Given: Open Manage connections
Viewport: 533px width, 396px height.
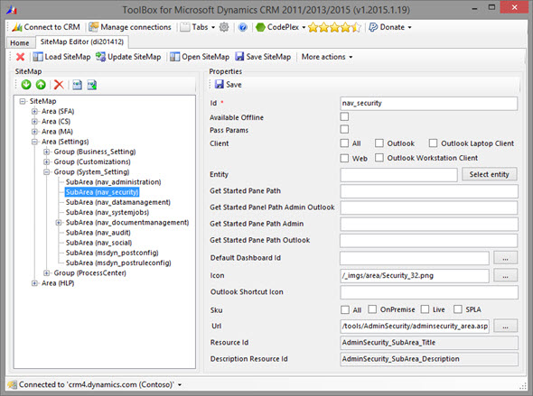Looking at the screenshot, I should point(130,27).
